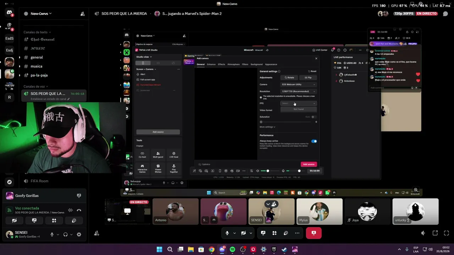Click the invite people icon beside New-Cervs
This screenshot has height=255, width=454.
[83, 14]
